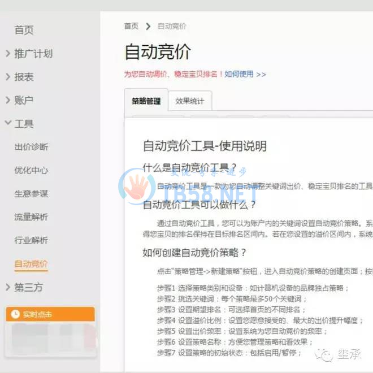Open 优化中心 under 工具
Screen dimensions: 373x373
pyautogui.click(x=31, y=170)
